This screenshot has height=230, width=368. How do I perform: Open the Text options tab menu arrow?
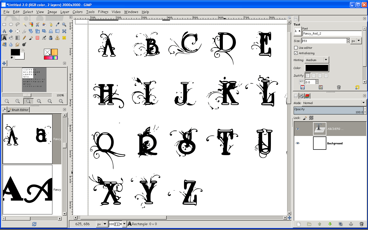pos(364,18)
